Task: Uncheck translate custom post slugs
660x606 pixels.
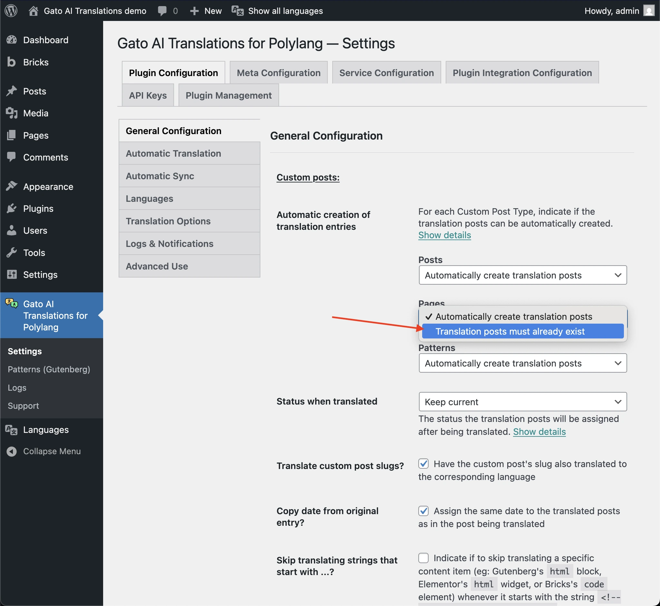Action: [423, 463]
